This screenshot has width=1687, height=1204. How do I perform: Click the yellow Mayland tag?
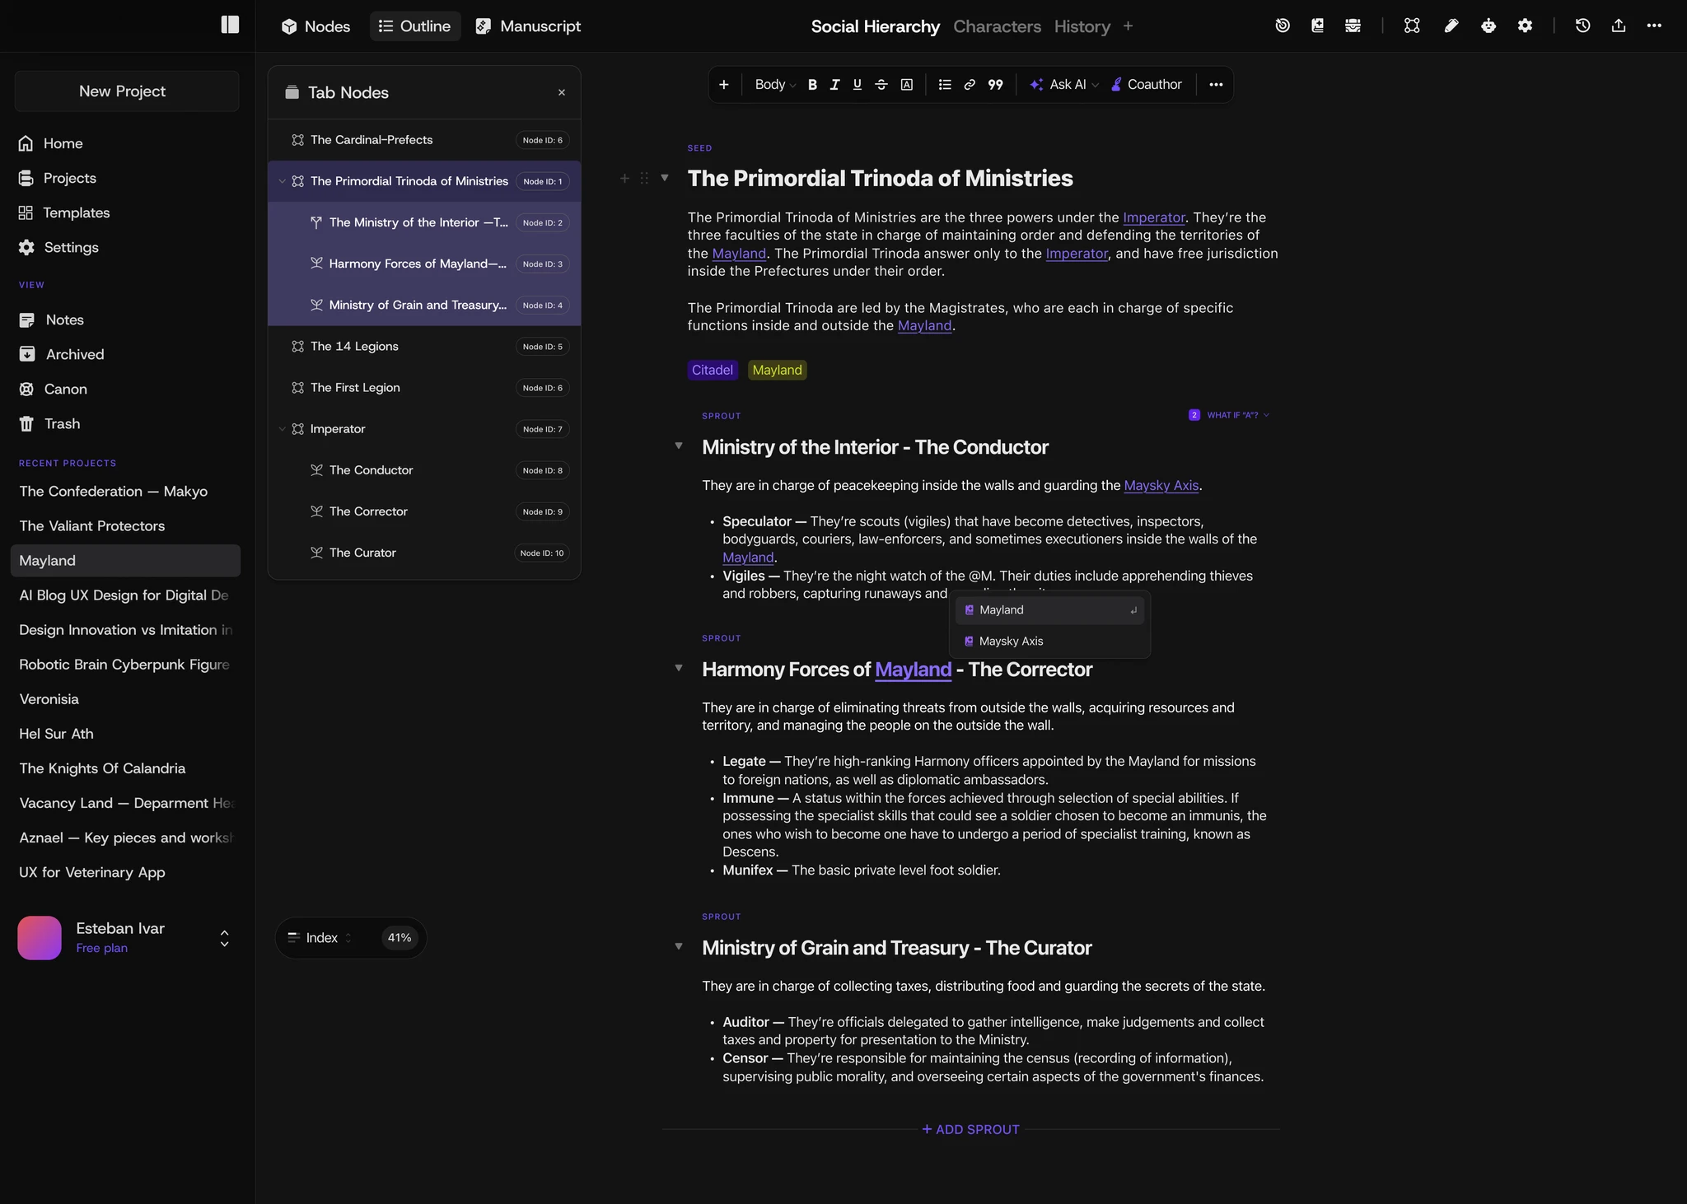click(776, 370)
